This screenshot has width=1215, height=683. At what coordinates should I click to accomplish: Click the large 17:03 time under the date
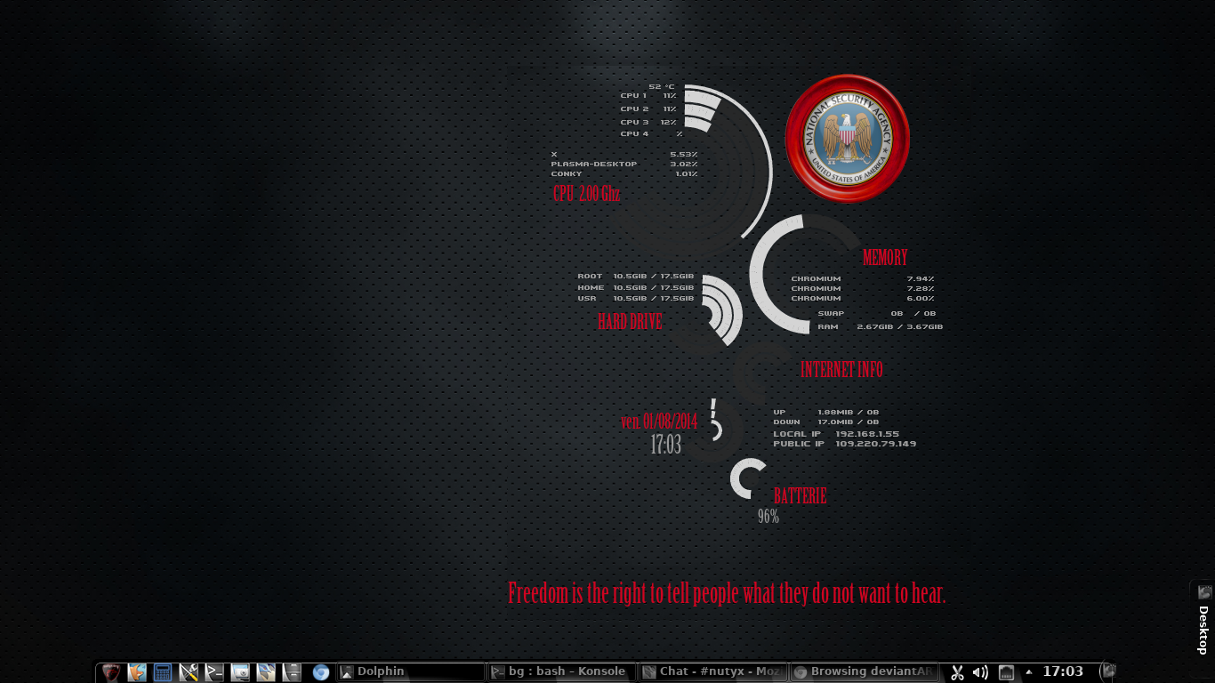666,445
